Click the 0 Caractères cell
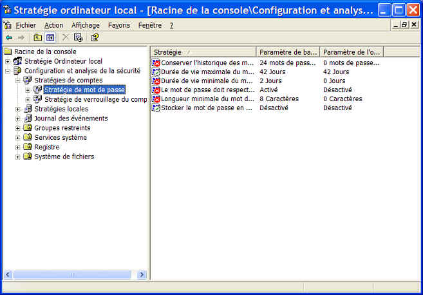 [x=343, y=99]
